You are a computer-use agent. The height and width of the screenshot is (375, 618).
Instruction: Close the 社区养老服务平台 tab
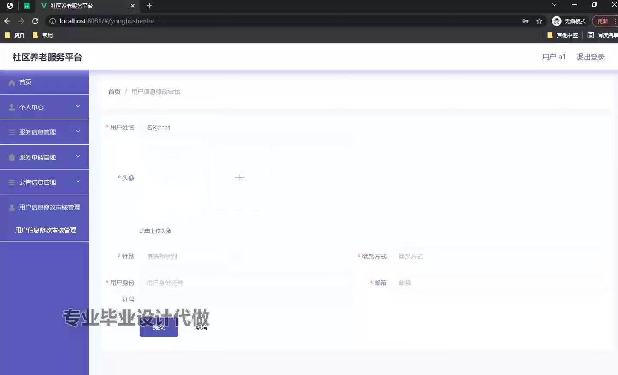point(133,6)
